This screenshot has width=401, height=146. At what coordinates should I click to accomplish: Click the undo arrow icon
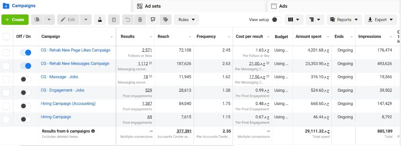(x=128, y=20)
